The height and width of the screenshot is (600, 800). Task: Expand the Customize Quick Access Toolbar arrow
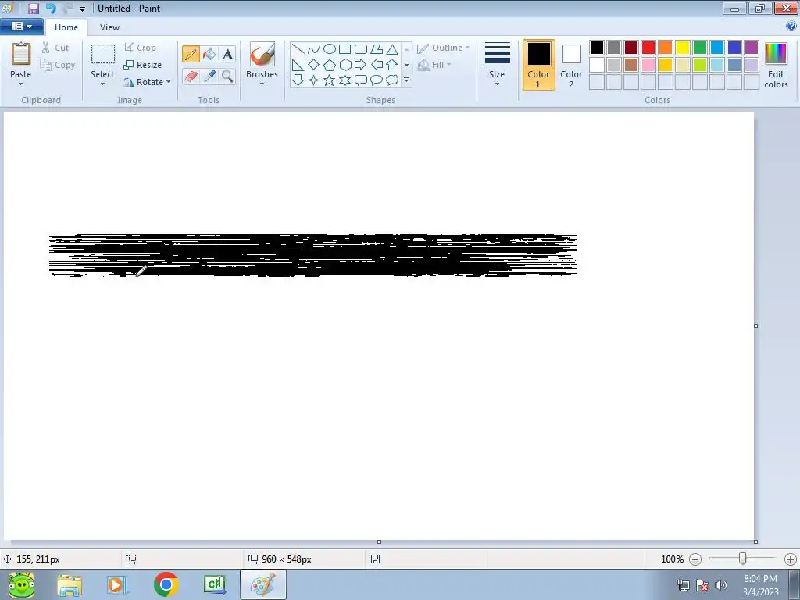click(82, 9)
